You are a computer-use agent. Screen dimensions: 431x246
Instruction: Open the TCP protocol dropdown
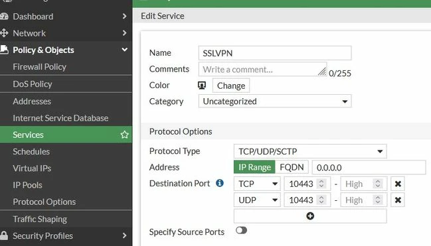click(x=257, y=184)
